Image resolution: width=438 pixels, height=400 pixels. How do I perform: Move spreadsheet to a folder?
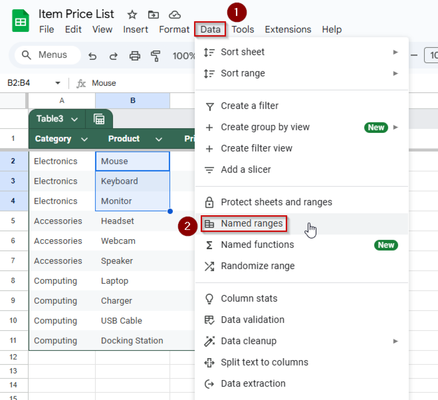pyautogui.click(x=153, y=15)
